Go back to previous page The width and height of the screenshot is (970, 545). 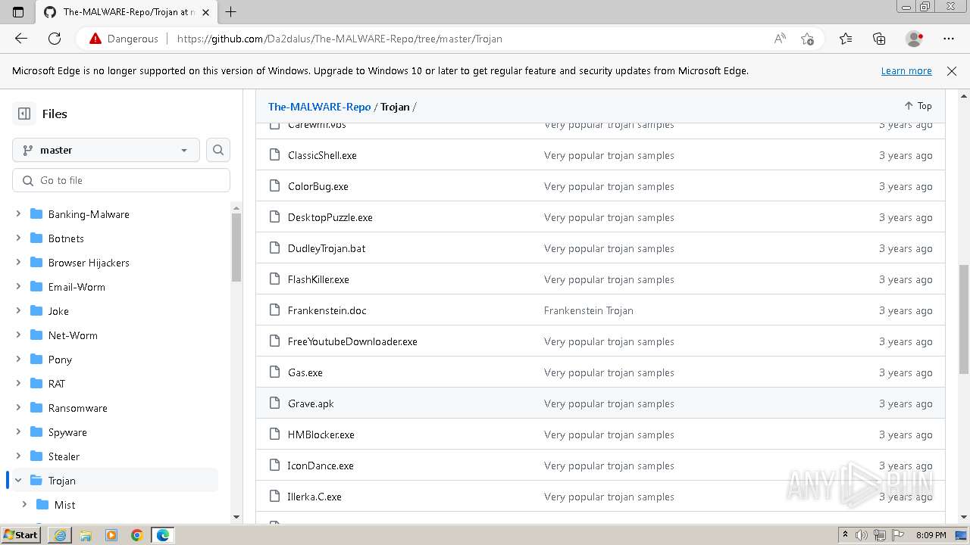point(21,39)
